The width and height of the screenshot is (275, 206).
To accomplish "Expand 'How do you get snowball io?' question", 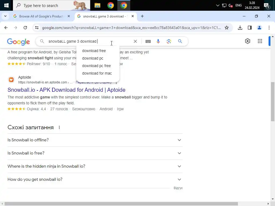I will pyautogui.click(x=95, y=179).
